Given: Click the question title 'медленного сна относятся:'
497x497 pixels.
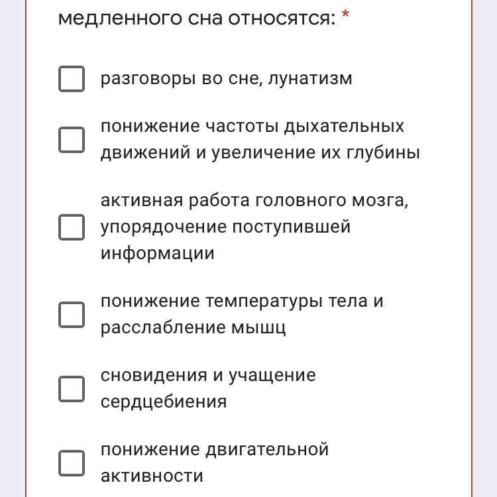Looking at the screenshot, I should point(197,19).
